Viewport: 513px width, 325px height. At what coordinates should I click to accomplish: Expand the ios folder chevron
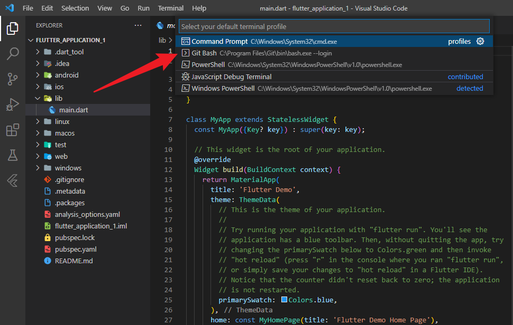tap(38, 87)
